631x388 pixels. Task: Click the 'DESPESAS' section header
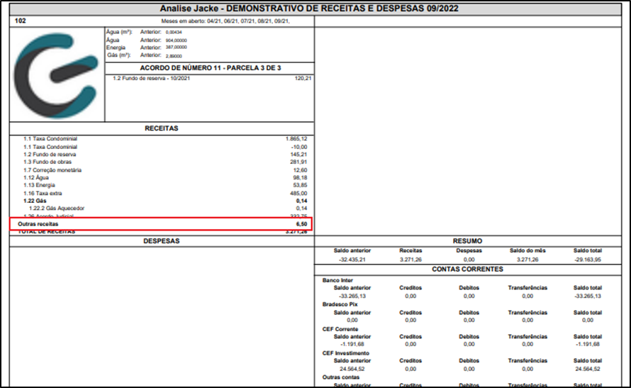click(x=162, y=241)
